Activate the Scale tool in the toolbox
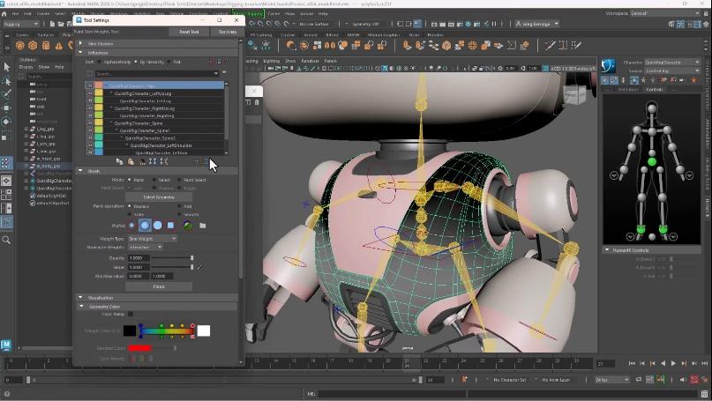712x401 pixels. pyautogui.click(x=6, y=135)
